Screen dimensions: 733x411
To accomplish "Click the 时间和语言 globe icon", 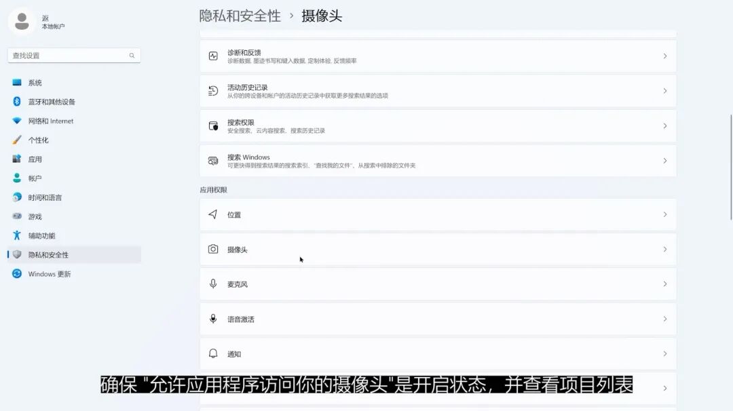I will pos(17,197).
